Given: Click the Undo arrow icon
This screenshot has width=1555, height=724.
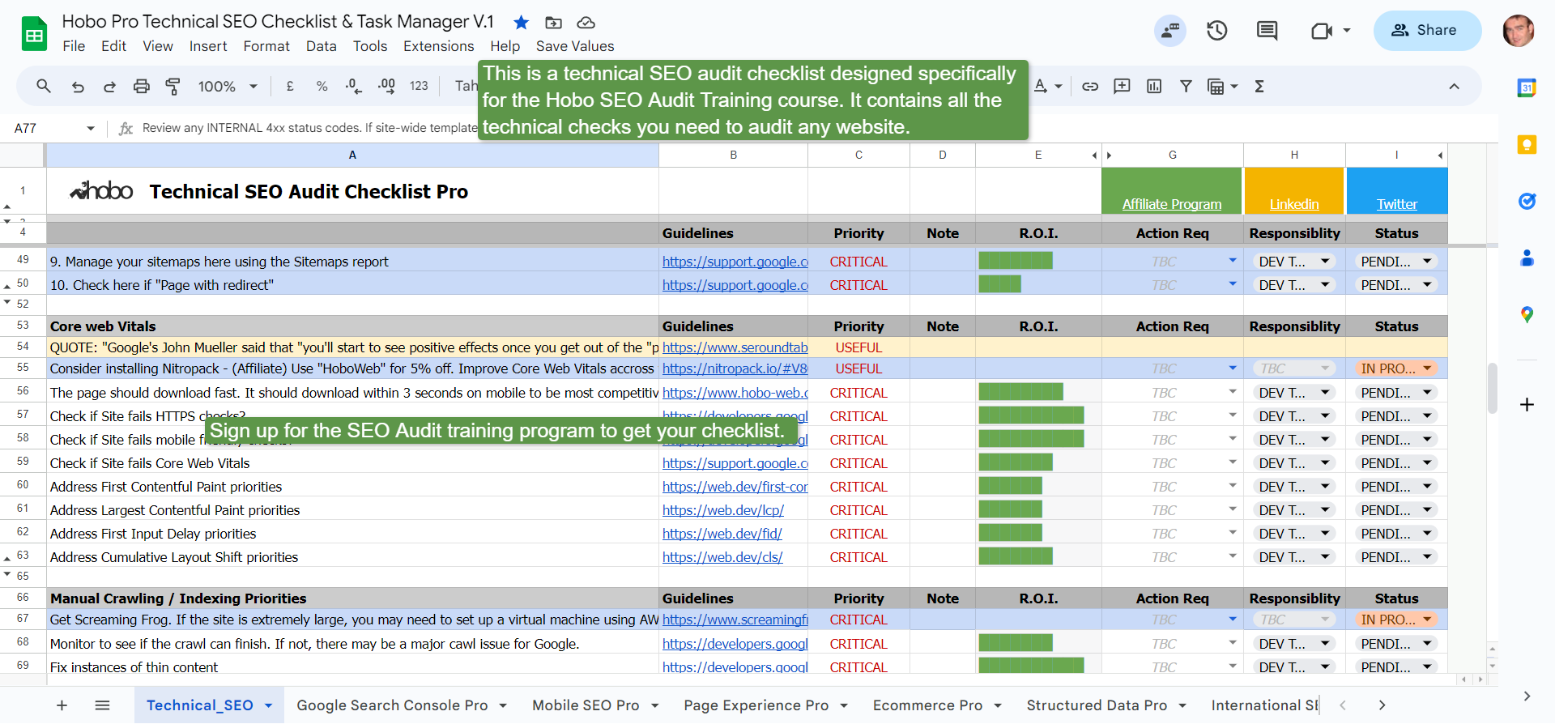Looking at the screenshot, I should (78, 87).
